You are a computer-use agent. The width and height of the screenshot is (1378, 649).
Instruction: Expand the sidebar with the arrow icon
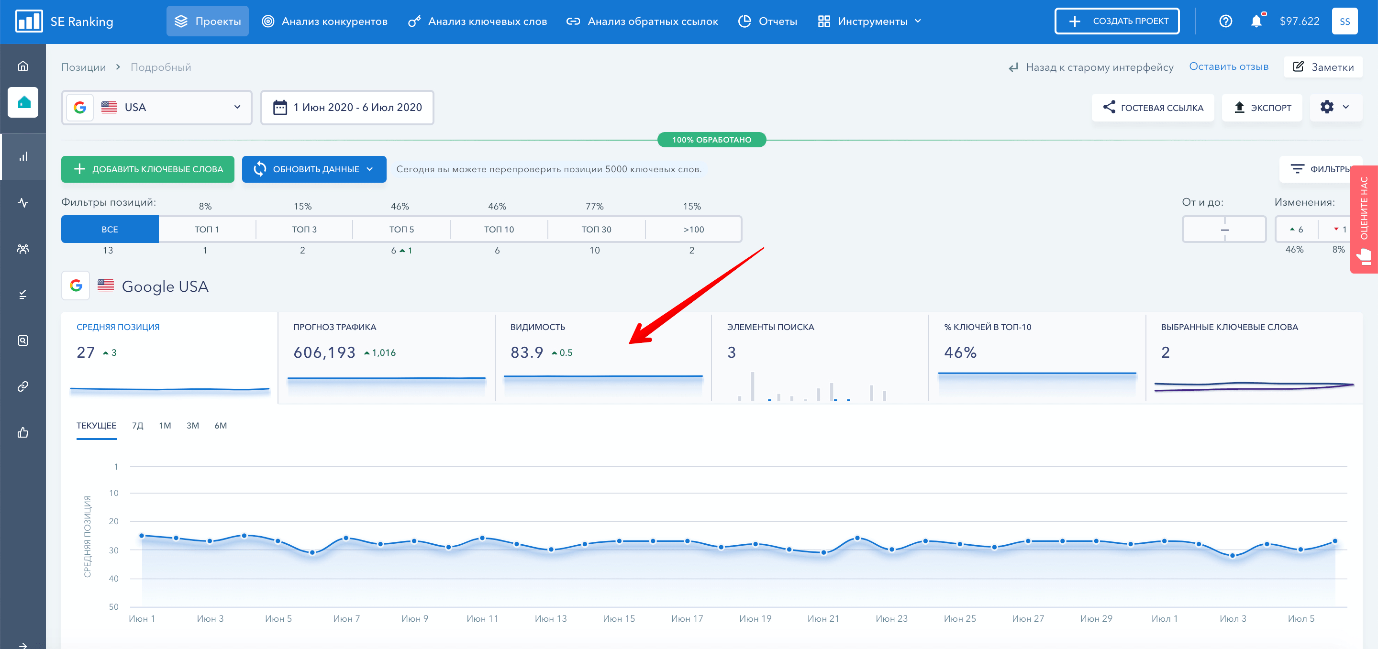(x=23, y=645)
